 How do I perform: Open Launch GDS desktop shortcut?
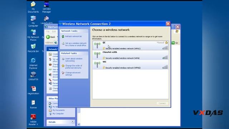47,20
